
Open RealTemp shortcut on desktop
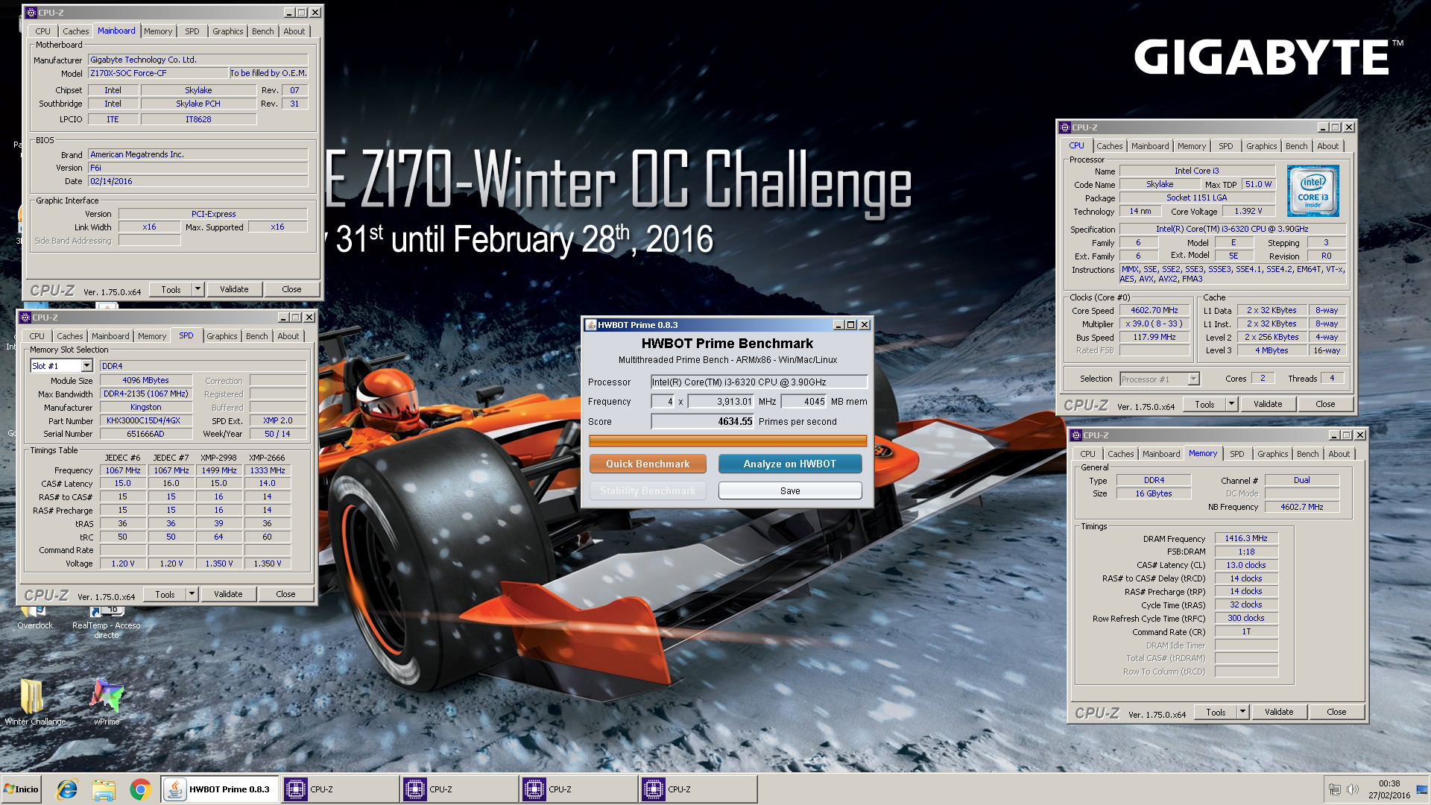tap(107, 622)
